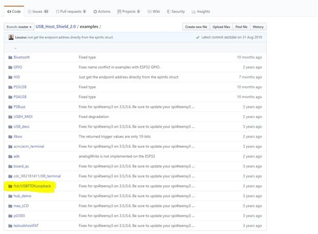Go to the Insights tab

tap(201, 11)
